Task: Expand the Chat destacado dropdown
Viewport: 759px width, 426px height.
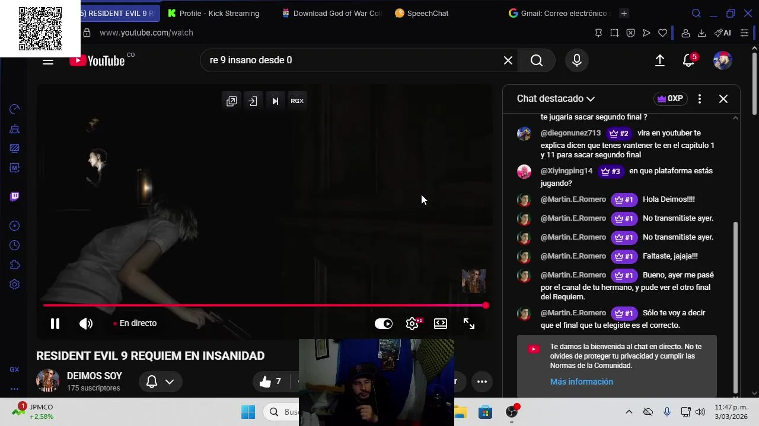Action: pyautogui.click(x=556, y=99)
